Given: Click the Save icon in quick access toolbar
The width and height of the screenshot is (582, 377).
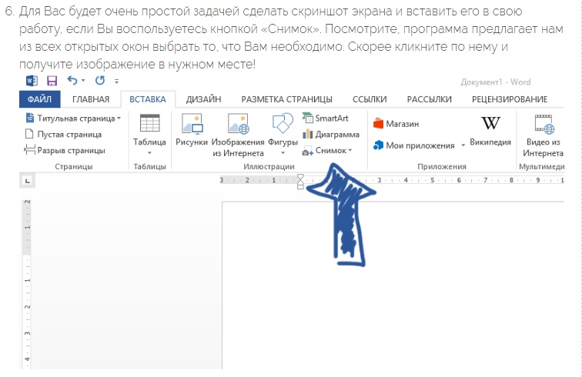Looking at the screenshot, I should coord(52,81).
